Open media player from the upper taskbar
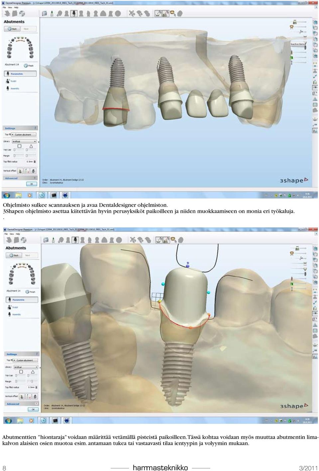This screenshot has height=471, width=319. tap(30, 195)
